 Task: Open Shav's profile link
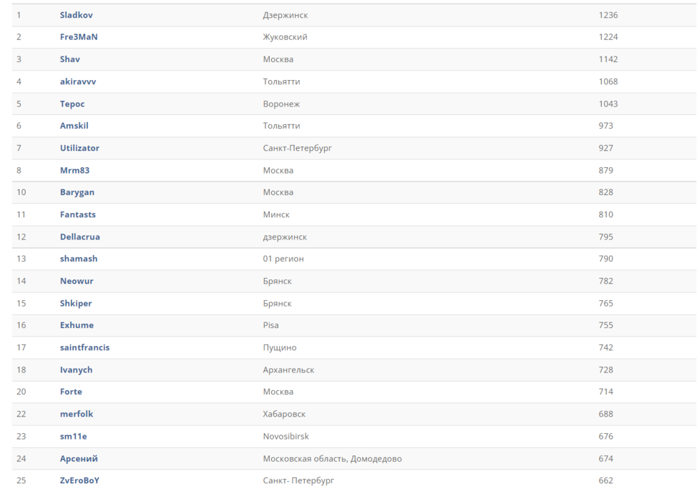[70, 59]
